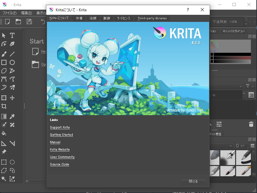Image resolution: width=257 pixels, height=193 pixels.
Task: Select the Freehand Selection tool
Action: 12,170
